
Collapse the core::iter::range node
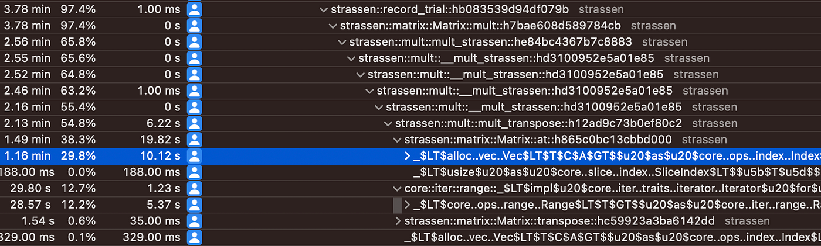pos(397,189)
